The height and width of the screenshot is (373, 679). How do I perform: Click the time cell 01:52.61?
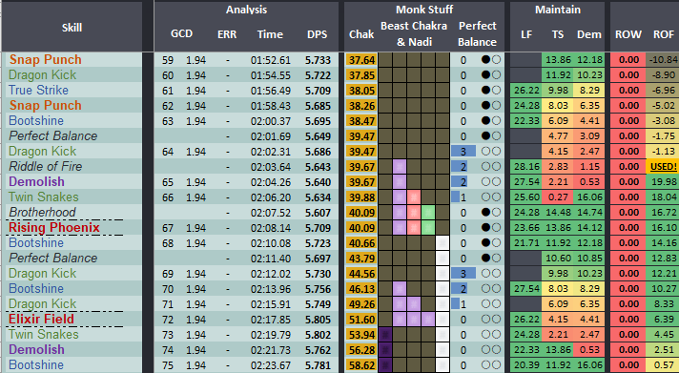click(x=270, y=60)
